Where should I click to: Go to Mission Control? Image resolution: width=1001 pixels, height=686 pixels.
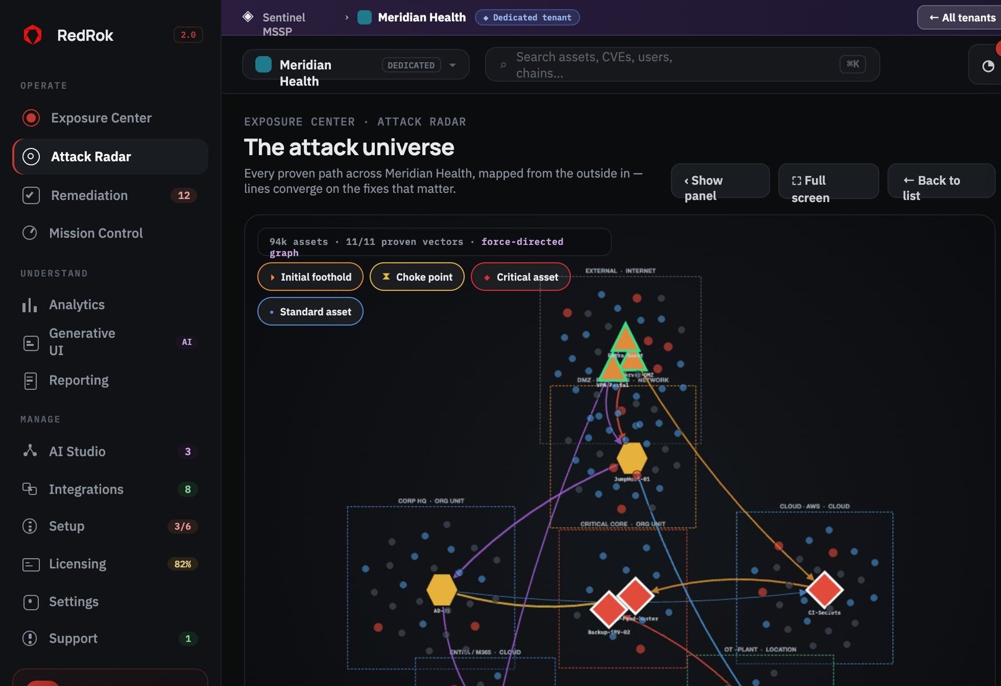pos(110,233)
